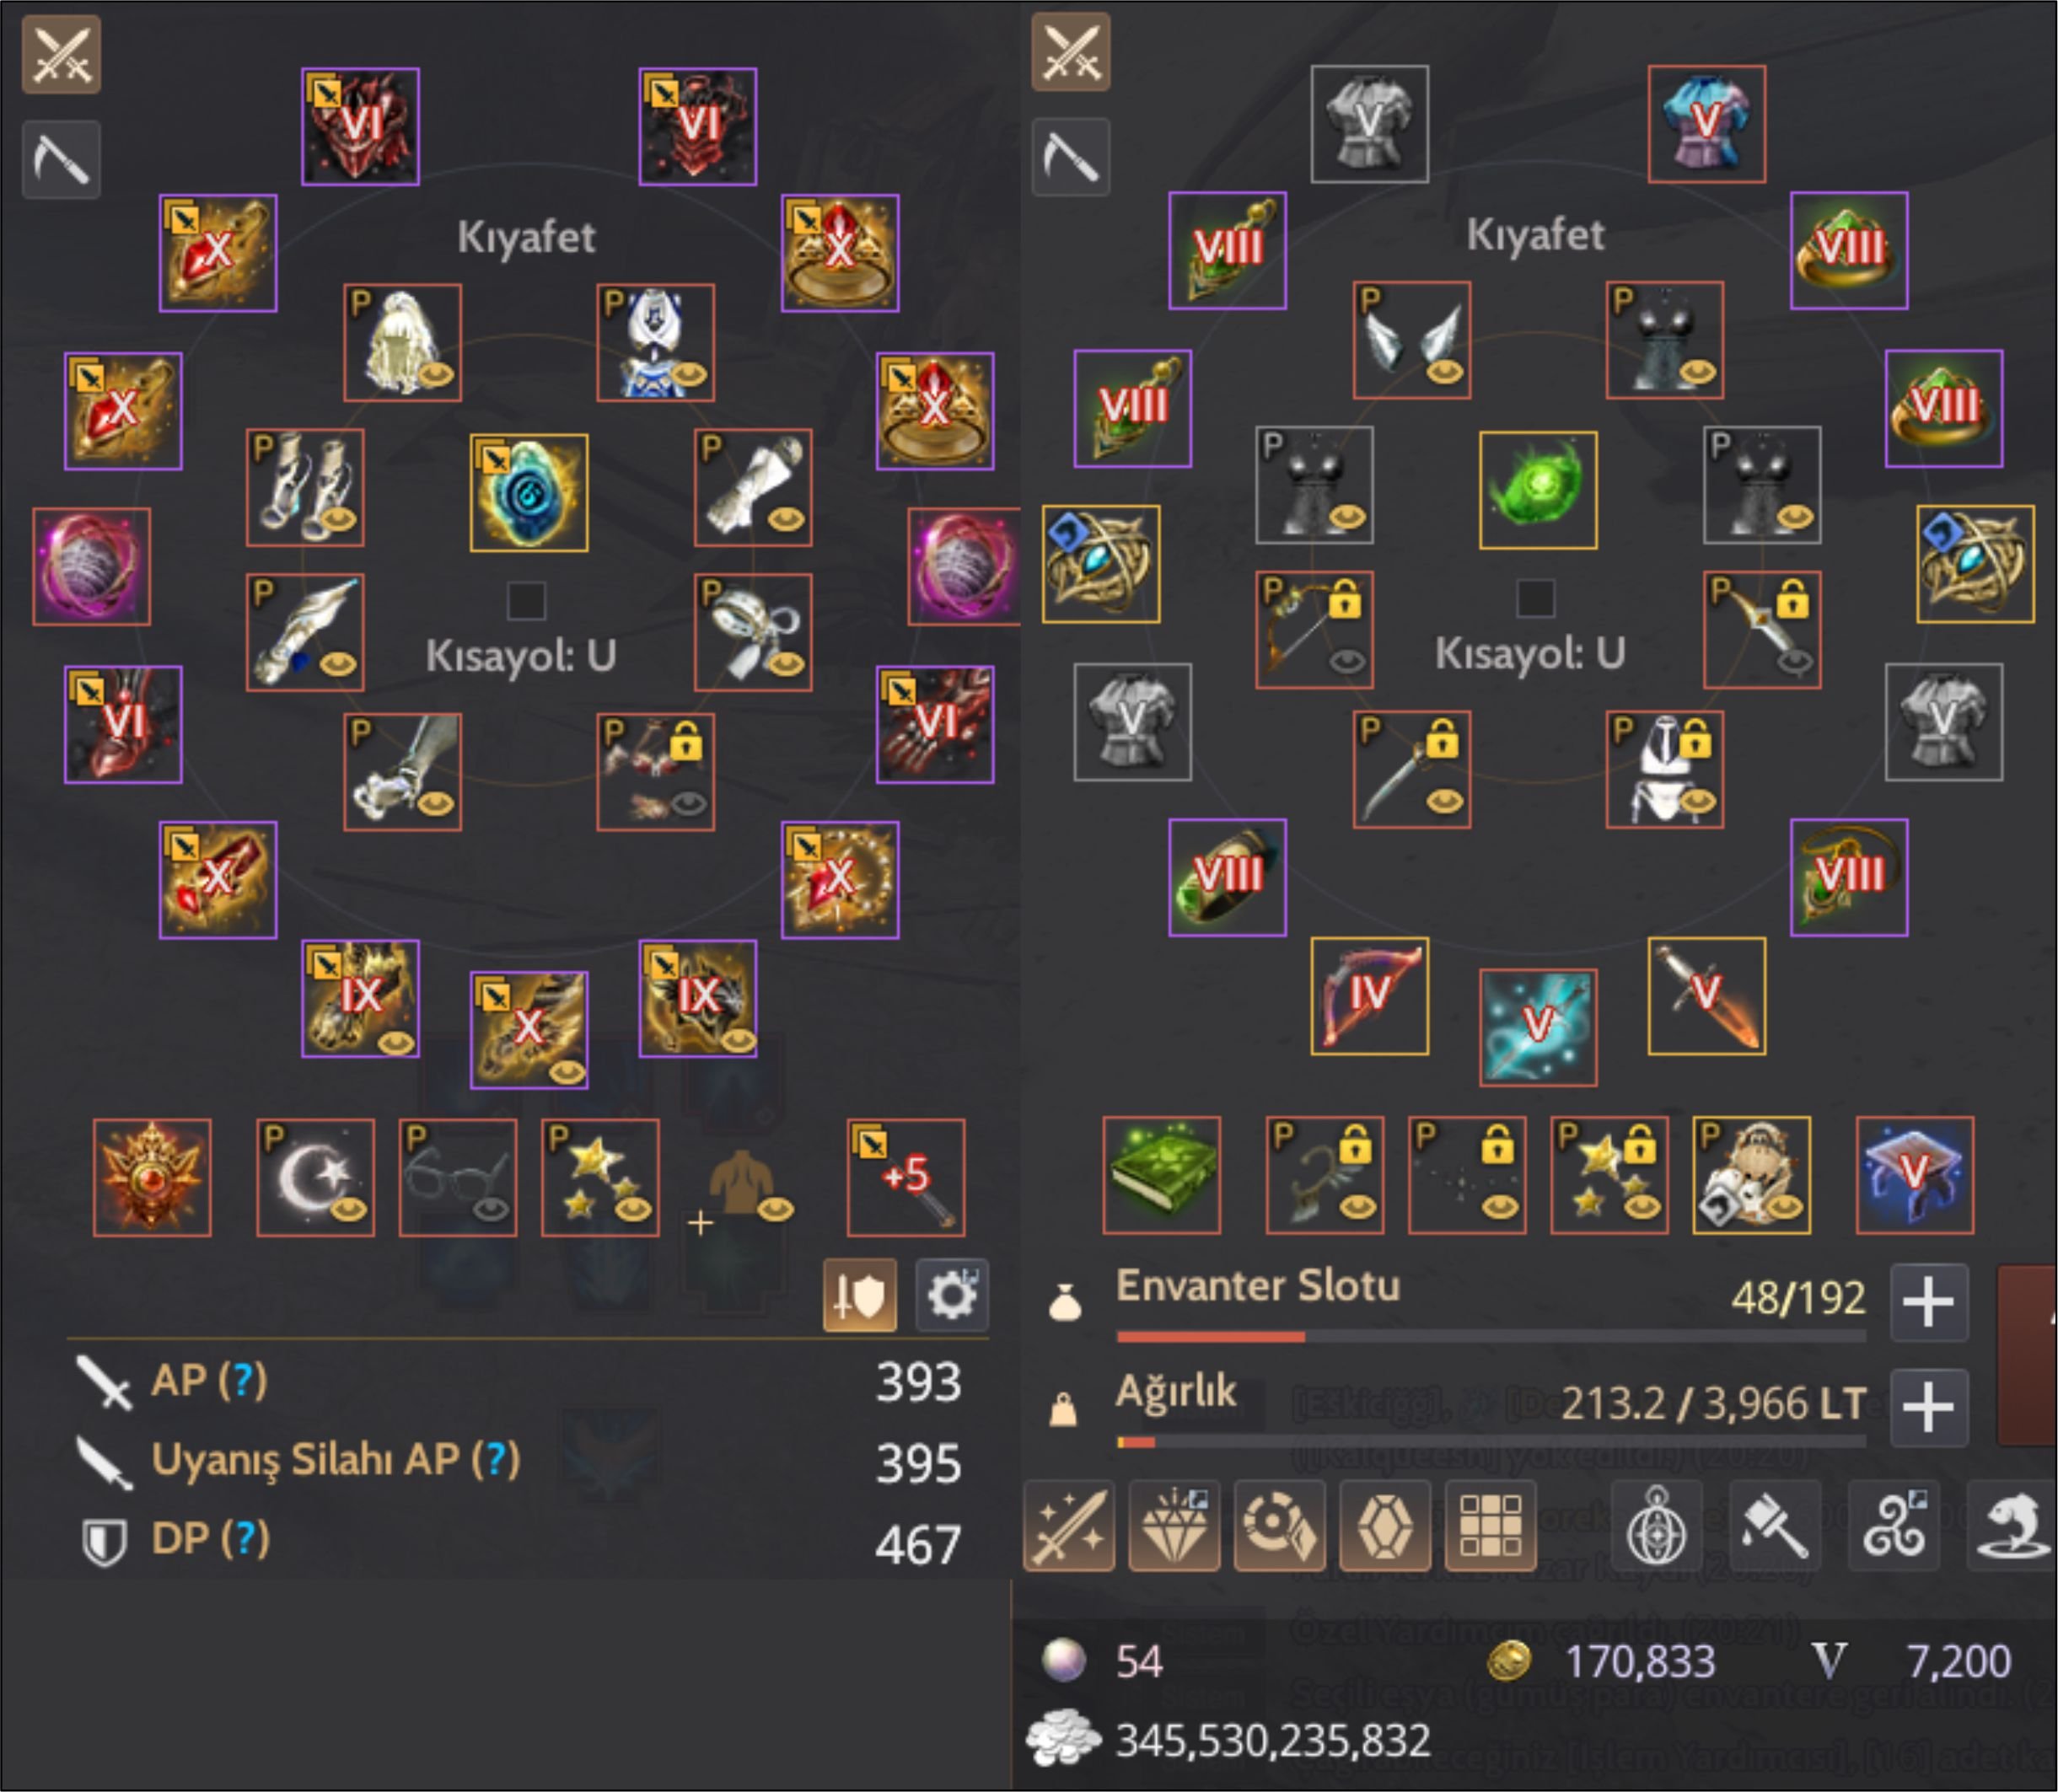The width and height of the screenshot is (2058, 1792).
Task: Click the 3x3 grid arrange icon
Action: tap(1491, 1526)
